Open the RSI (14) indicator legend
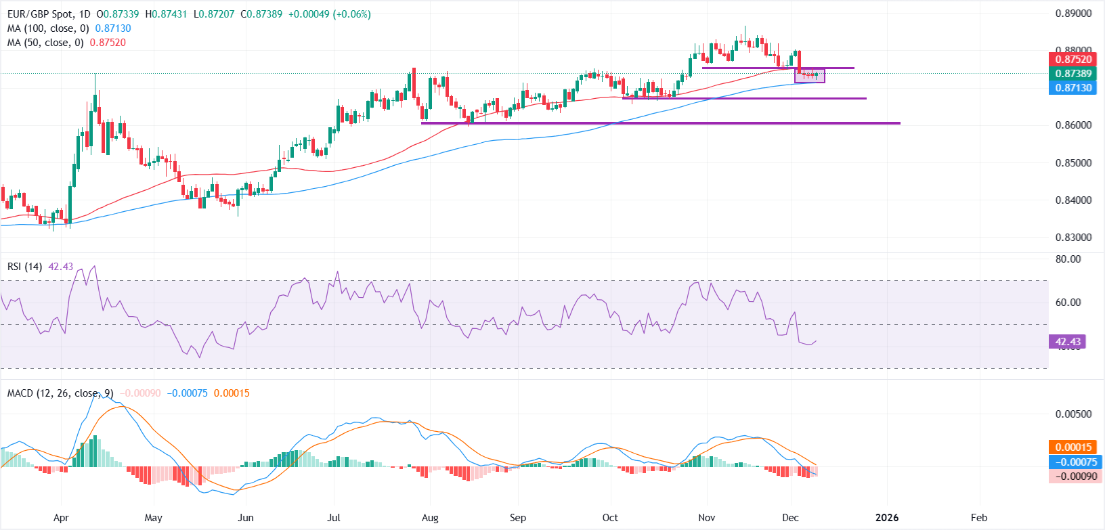The height and width of the screenshot is (530, 1105). [24, 267]
